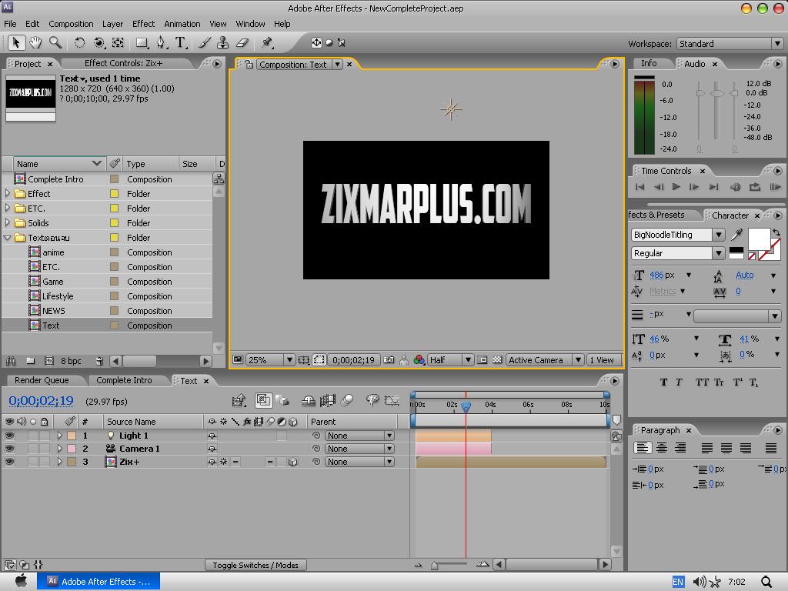Open the 25% magnification dropdown
Screen dimensions: 788x591
(270, 360)
